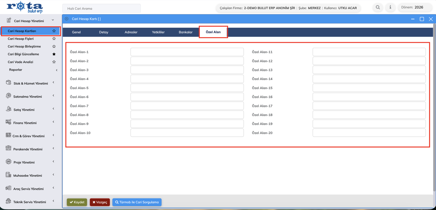The width and height of the screenshot is (436, 210).
Task: Click the search magnifier icon in header
Action: click(x=378, y=8)
